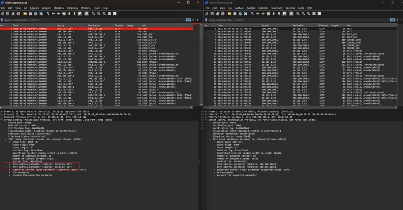Reload capture file in server3capture window
Screen dimensions: 403x210
tap(246, 14)
